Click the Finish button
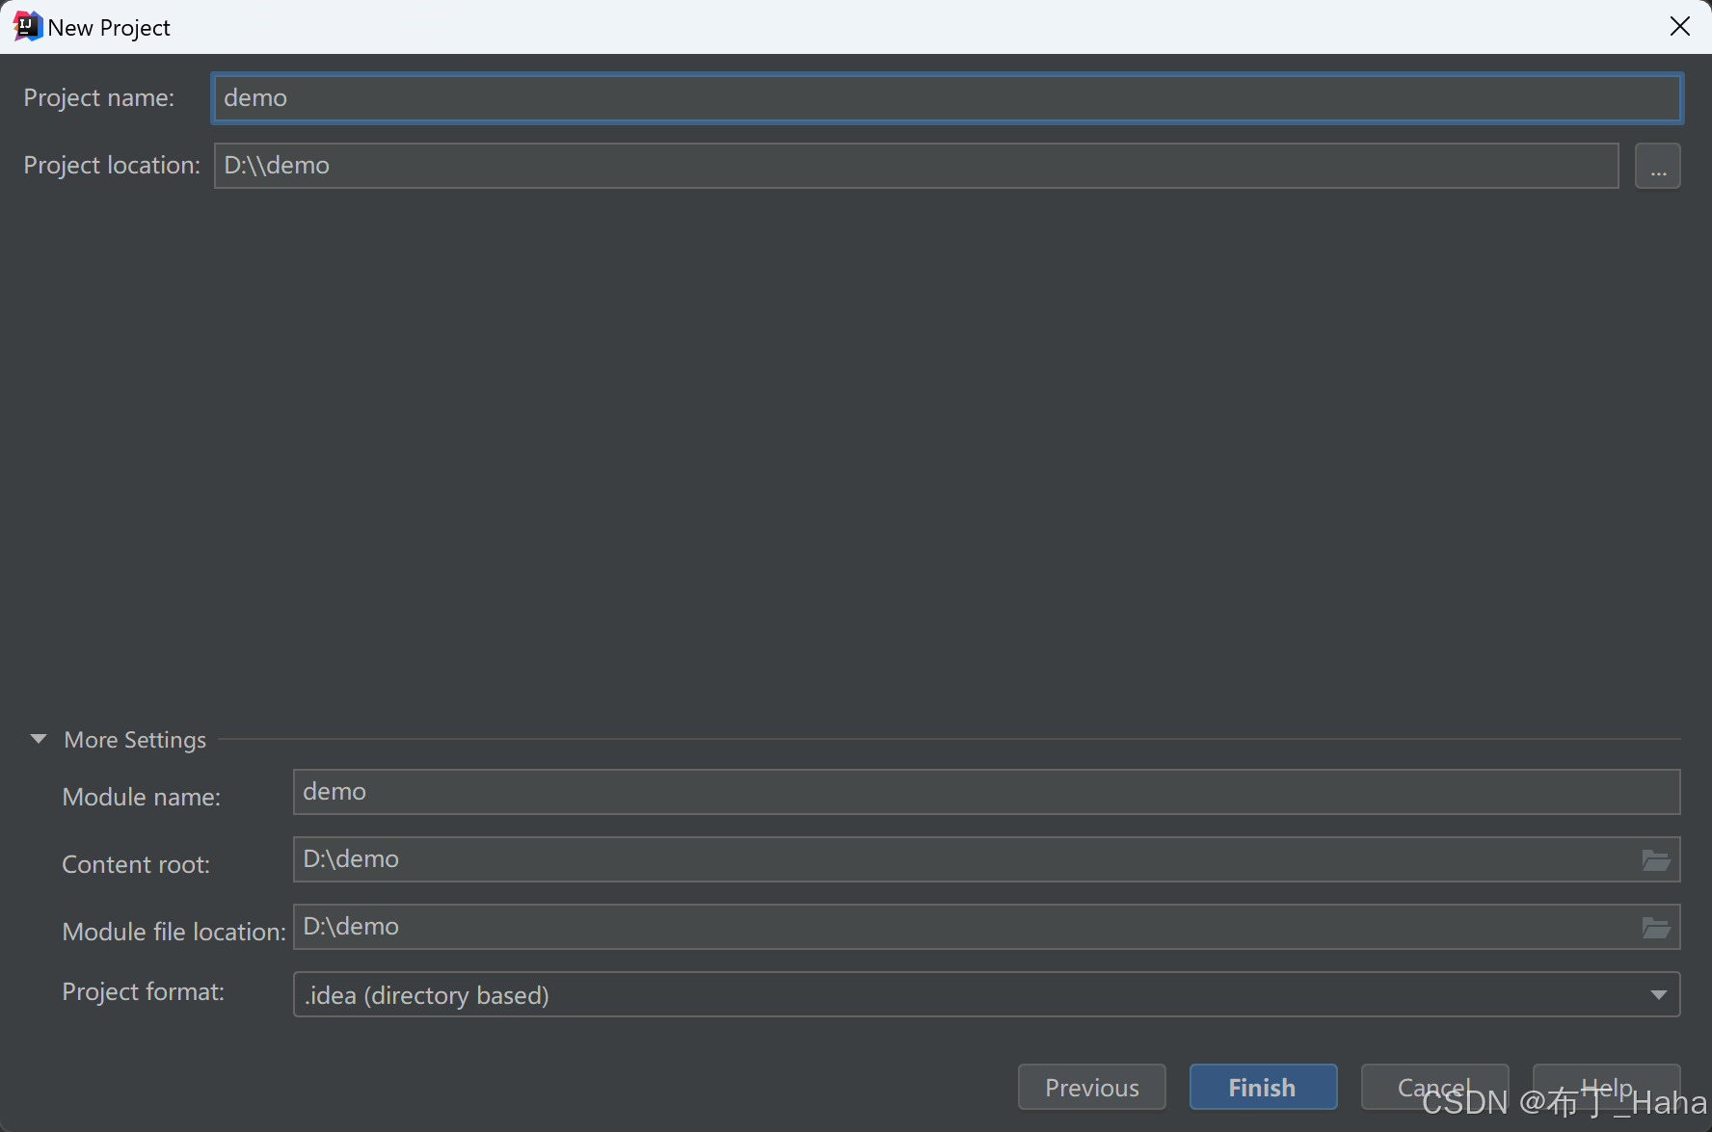 [x=1263, y=1087]
